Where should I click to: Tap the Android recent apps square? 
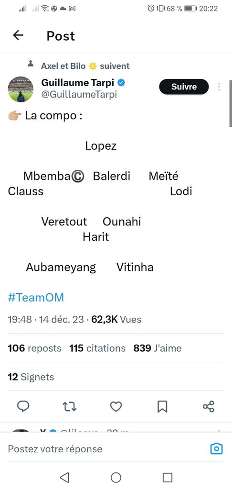[x=168, y=477]
